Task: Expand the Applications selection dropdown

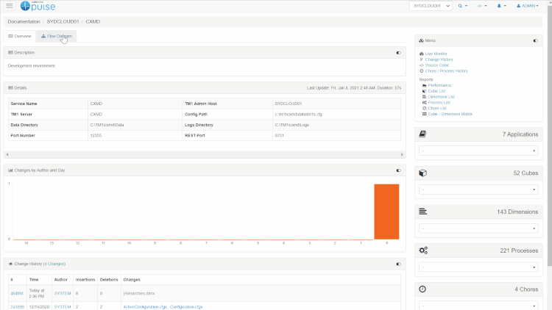Action: (478, 151)
